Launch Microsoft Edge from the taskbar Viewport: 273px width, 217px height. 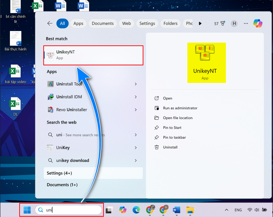coord(136,210)
